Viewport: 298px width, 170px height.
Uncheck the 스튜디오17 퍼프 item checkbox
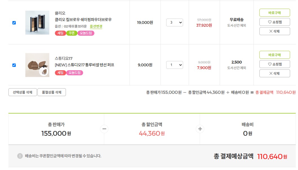[14, 65]
